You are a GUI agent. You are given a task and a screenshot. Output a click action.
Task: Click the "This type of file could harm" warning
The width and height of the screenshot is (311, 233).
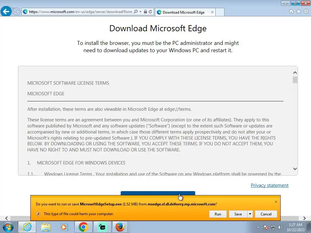pos(79,214)
